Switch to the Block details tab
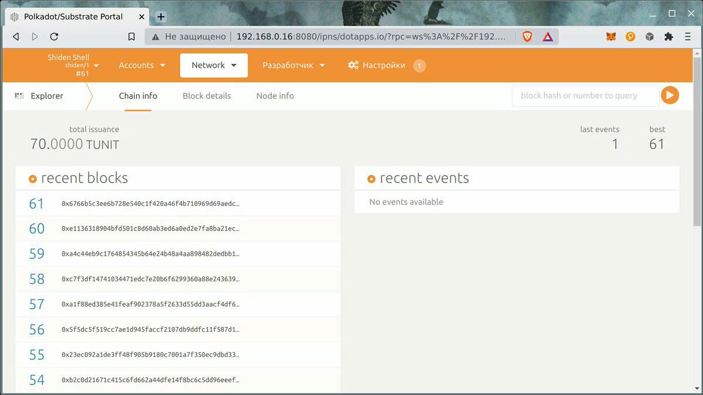Image resolution: width=703 pixels, height=395 pixels. point(207,96)
